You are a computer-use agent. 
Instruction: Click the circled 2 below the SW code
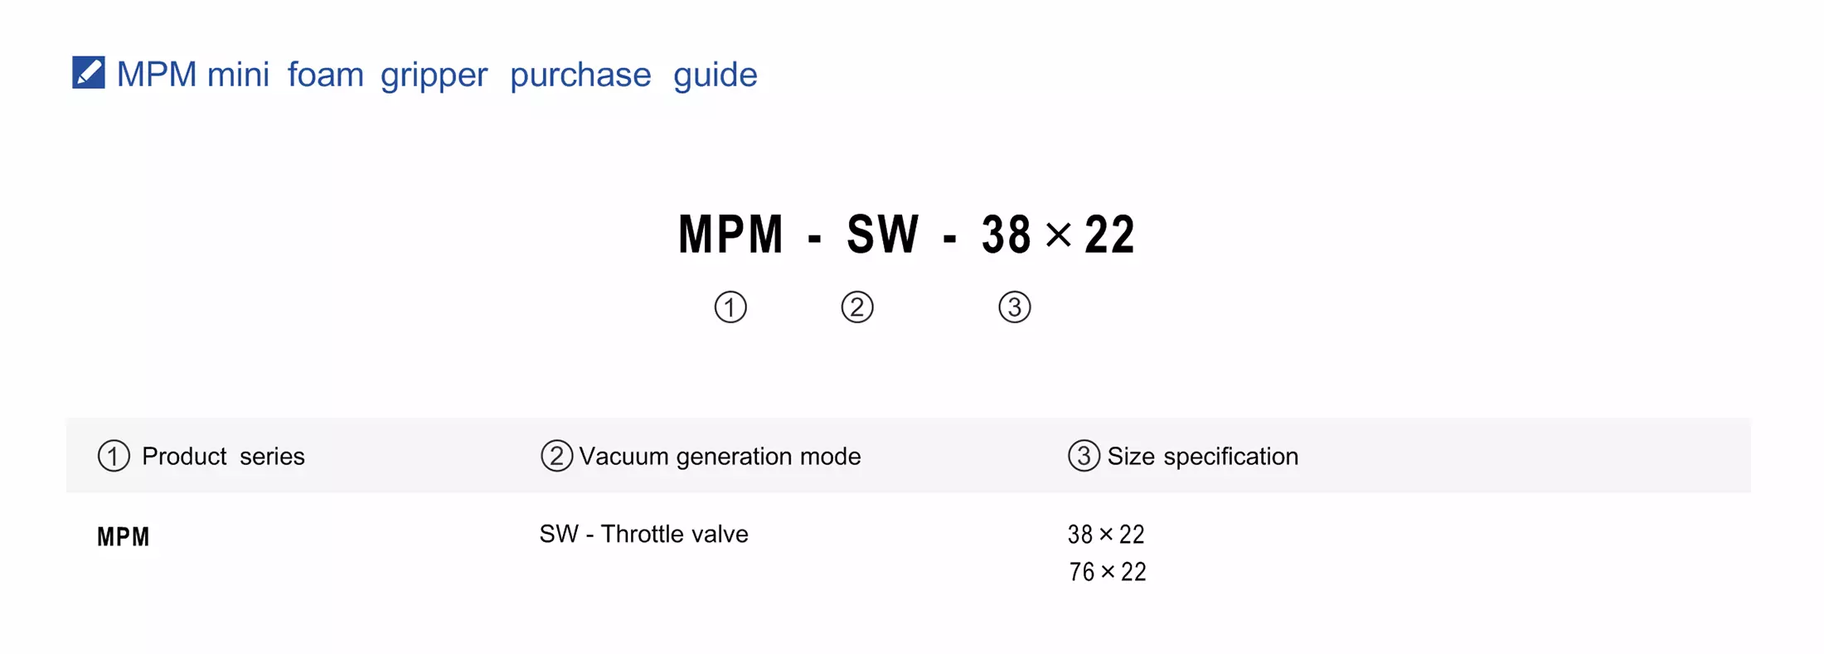(857, 308)
